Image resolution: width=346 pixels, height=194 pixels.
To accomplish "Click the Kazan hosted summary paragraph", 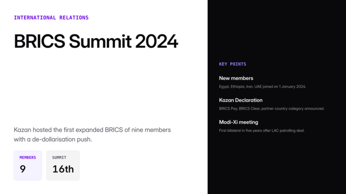I will point(92,134).
